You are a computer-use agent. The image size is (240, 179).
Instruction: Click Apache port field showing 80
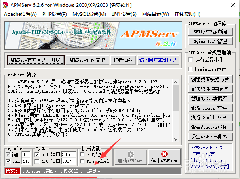[26, 154]
